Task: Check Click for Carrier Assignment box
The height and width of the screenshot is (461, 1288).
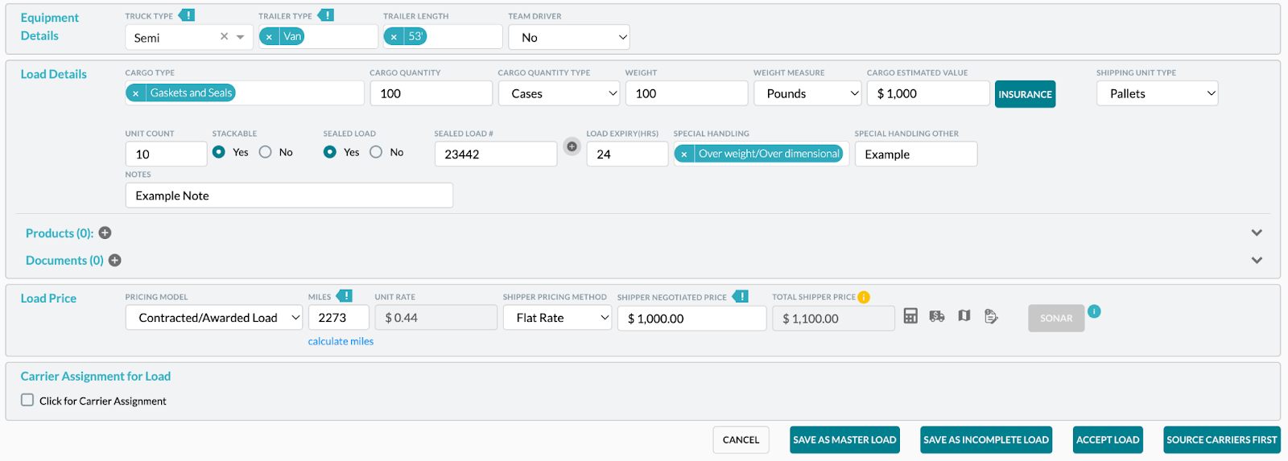Action: [27, 400]
